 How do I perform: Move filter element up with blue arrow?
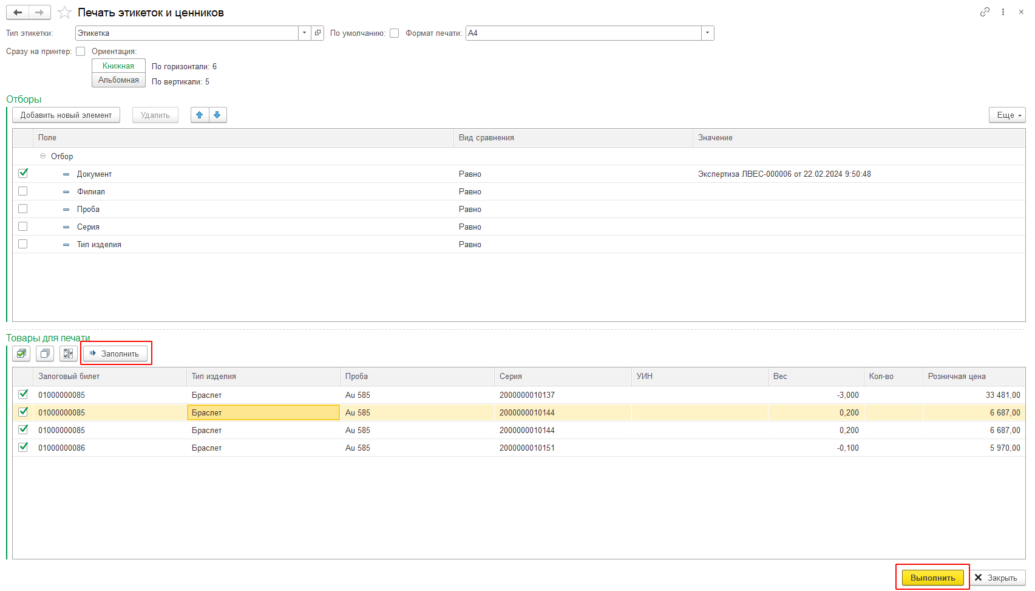pos(200,115)
